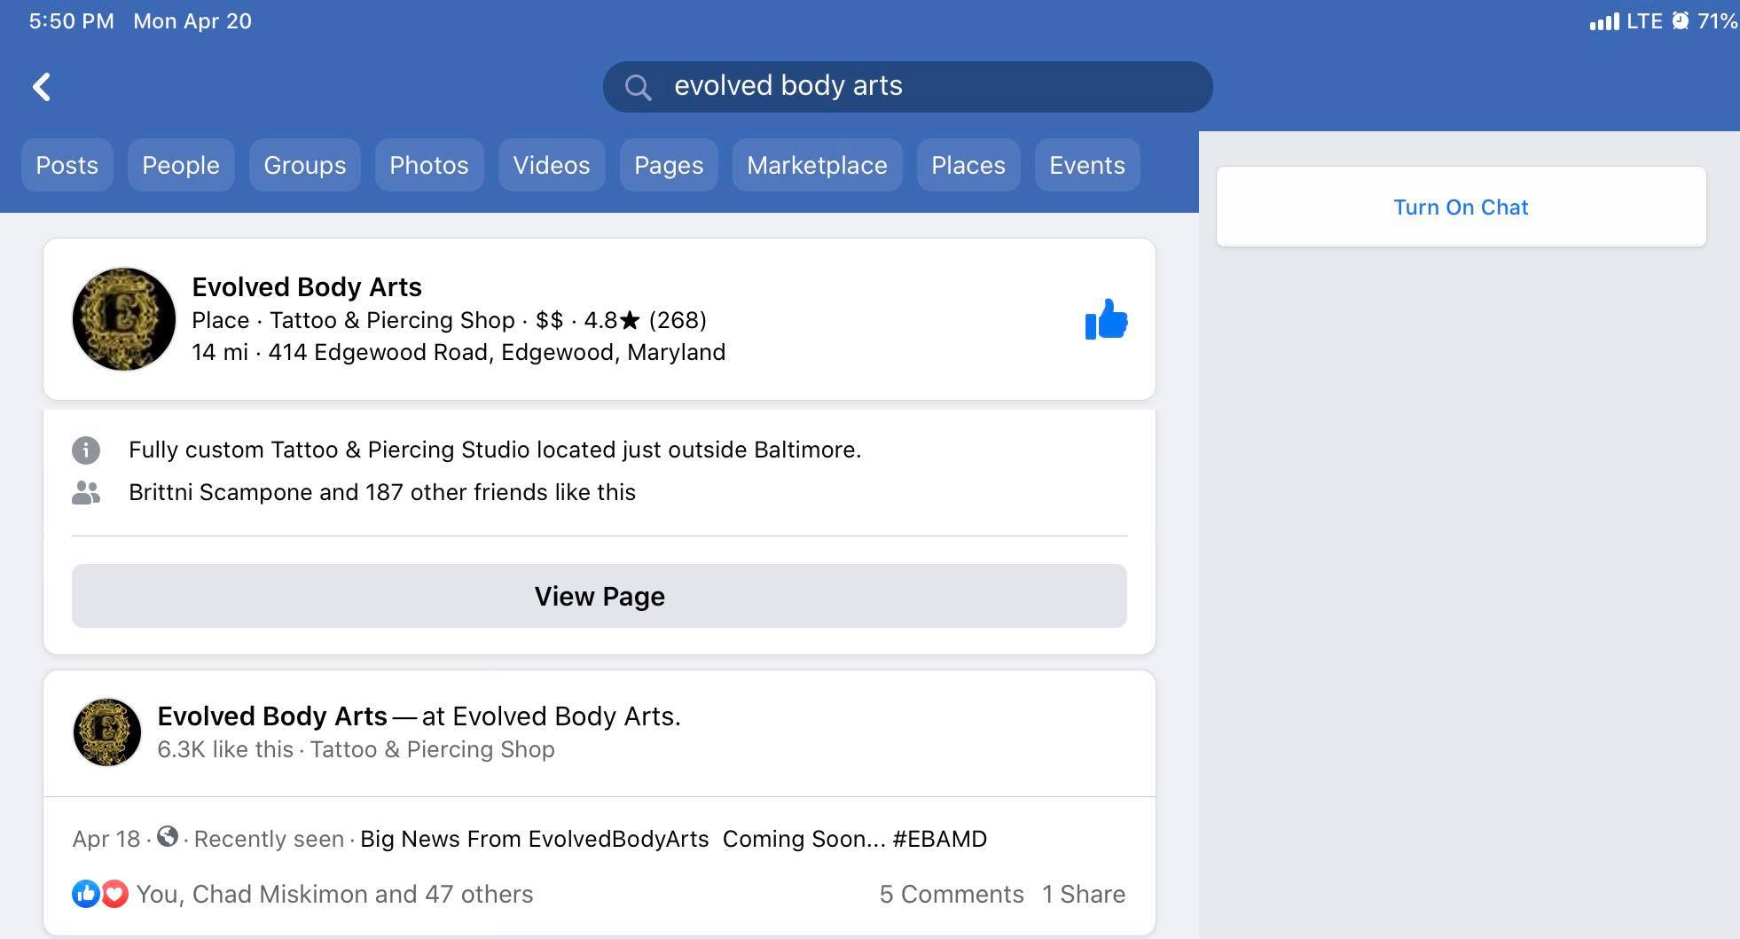Open the like and heart reactions icons
This screenshot has height=939, width=1740.
coord(100,894)
